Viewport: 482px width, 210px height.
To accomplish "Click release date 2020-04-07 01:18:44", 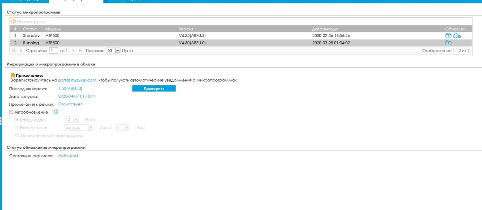I will click(x=77, y=96).
